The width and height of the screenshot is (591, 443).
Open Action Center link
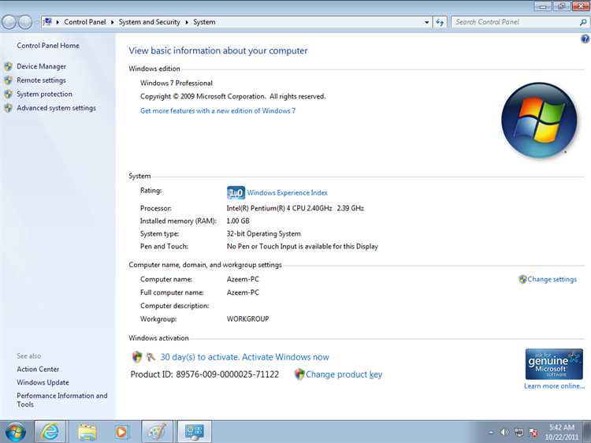38,370
